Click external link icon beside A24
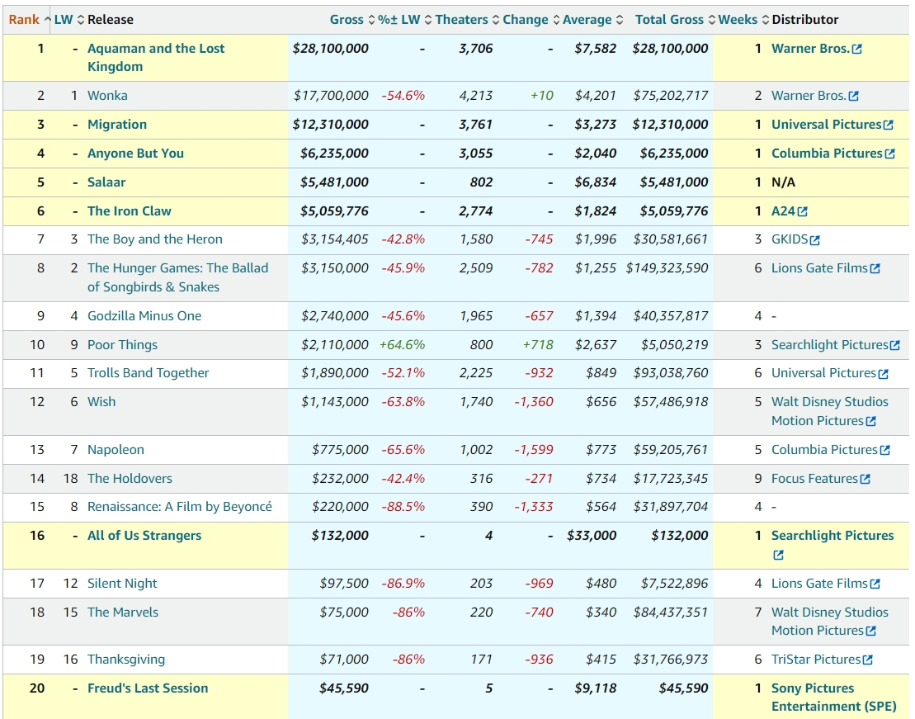Screen dimensions: 915x719 802,212
